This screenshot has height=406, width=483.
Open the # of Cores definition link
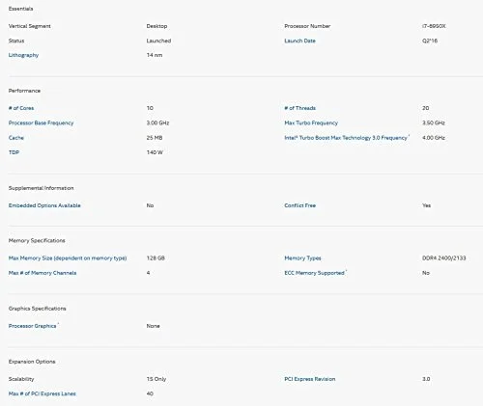(21, 108)
